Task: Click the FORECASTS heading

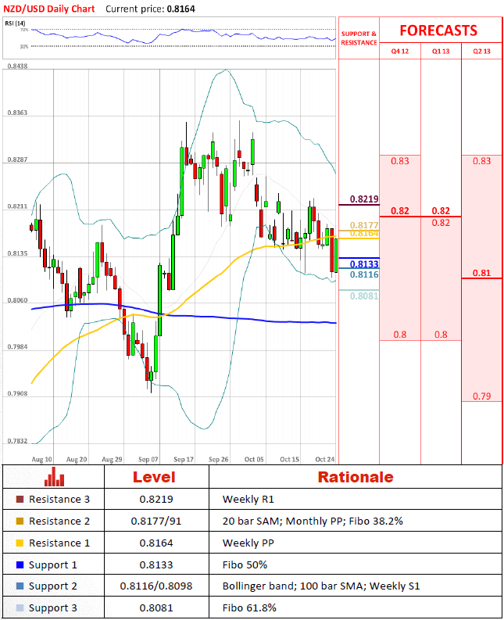Action: point(438,30)
